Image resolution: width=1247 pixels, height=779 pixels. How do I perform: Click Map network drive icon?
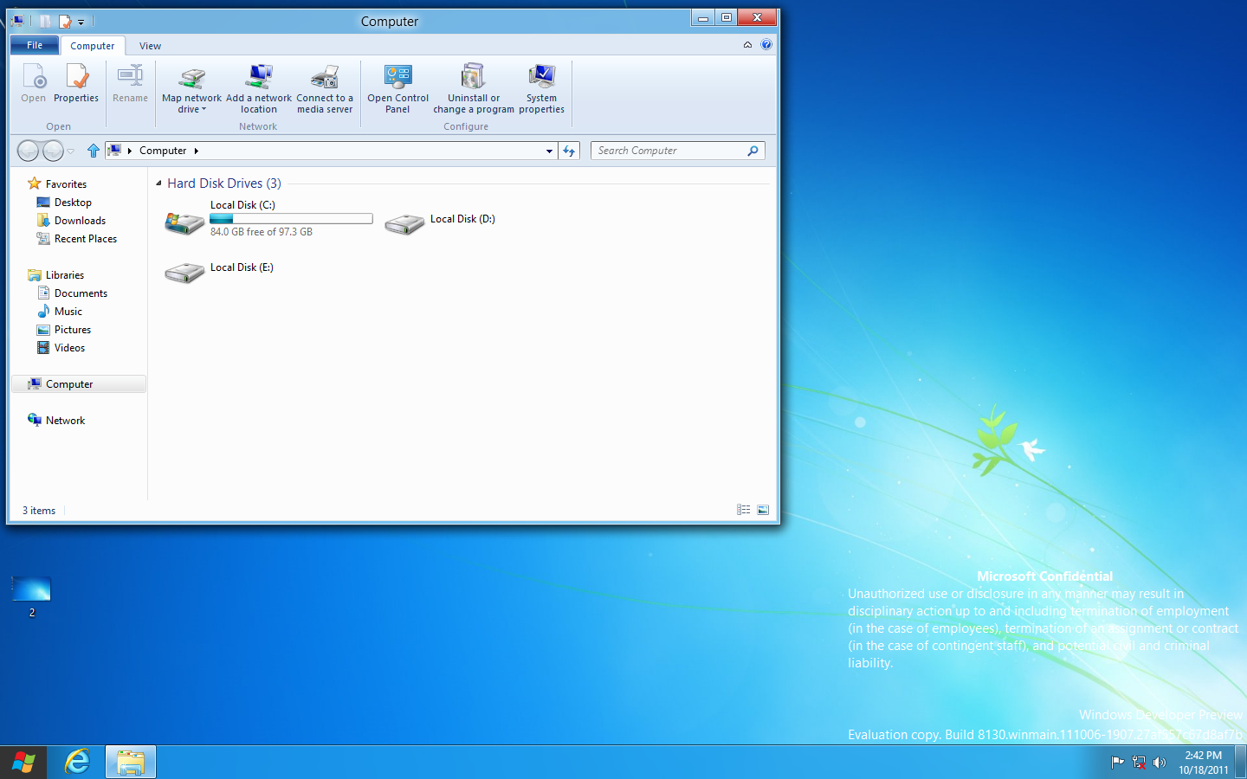point(191,79)
